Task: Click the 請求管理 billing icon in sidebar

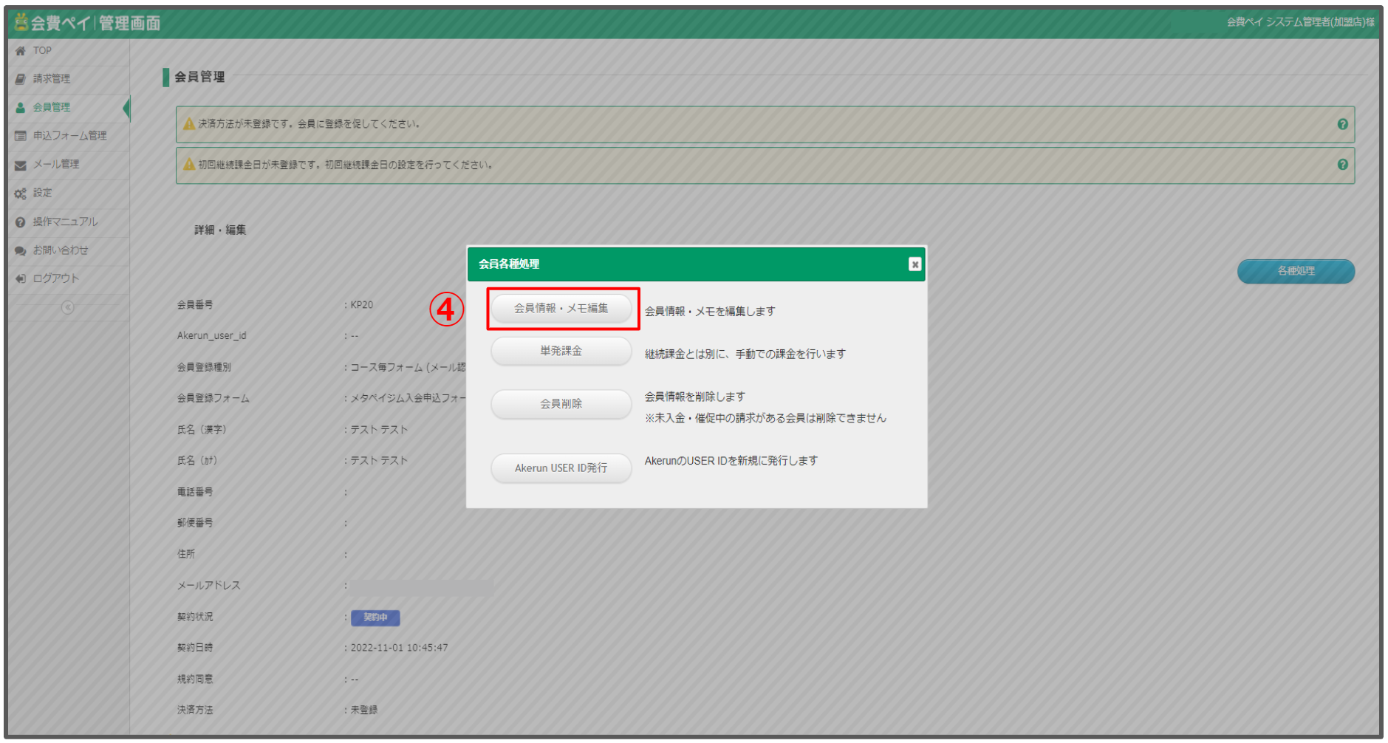Action: tap(21, 79)
